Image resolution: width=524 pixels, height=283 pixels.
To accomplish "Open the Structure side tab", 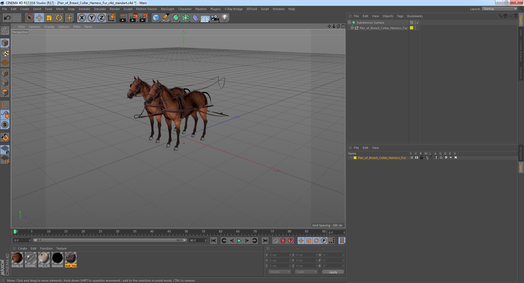I will pos(521,73).
